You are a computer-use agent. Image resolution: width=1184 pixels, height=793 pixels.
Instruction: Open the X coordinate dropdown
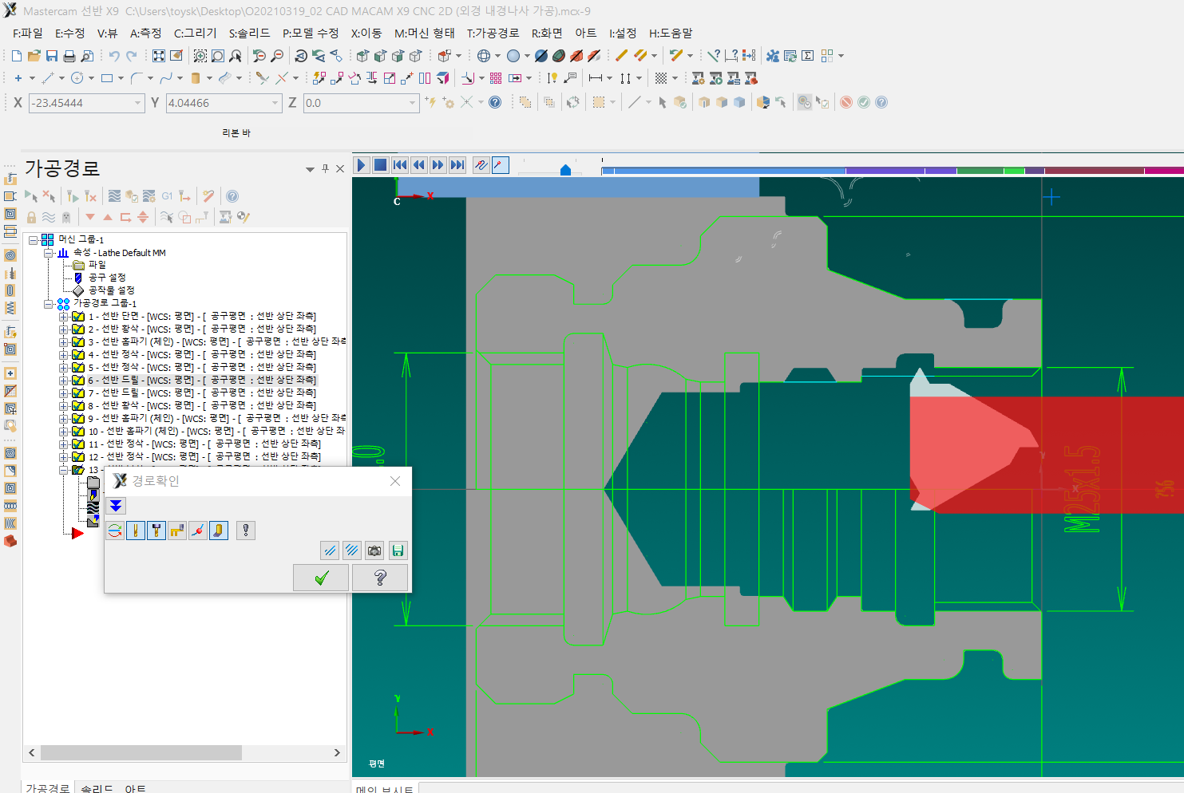pos(137,103)
